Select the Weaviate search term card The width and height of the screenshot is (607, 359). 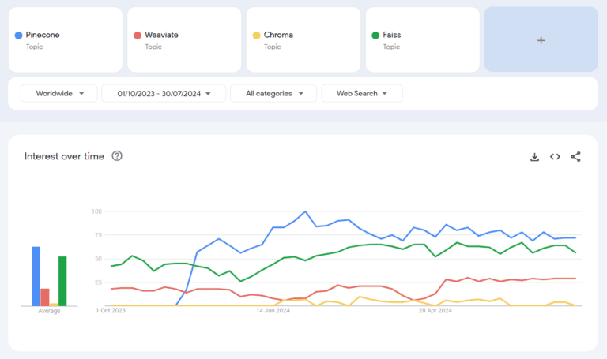[x=184, y=39]
